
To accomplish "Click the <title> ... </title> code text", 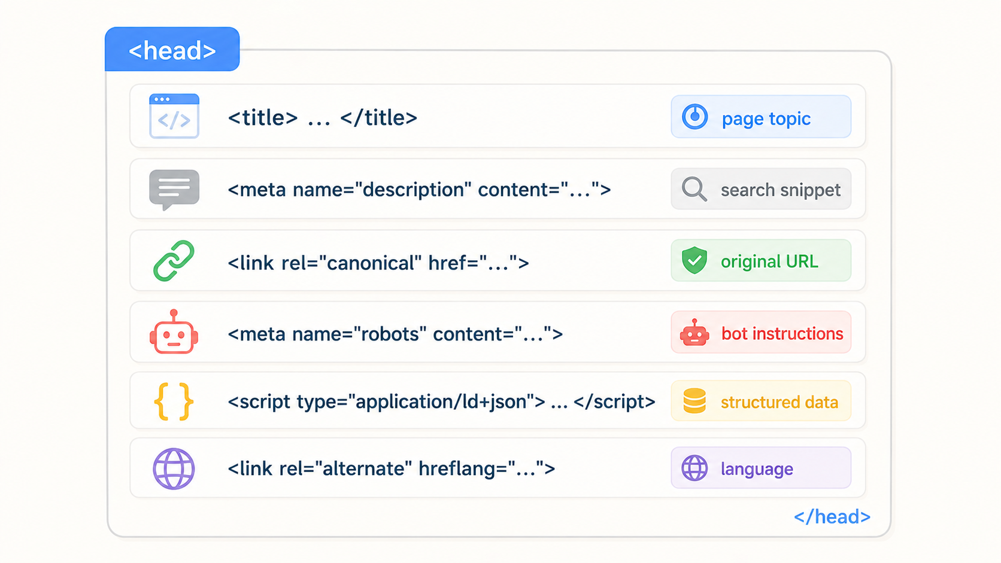I will (x=322, y=117).
